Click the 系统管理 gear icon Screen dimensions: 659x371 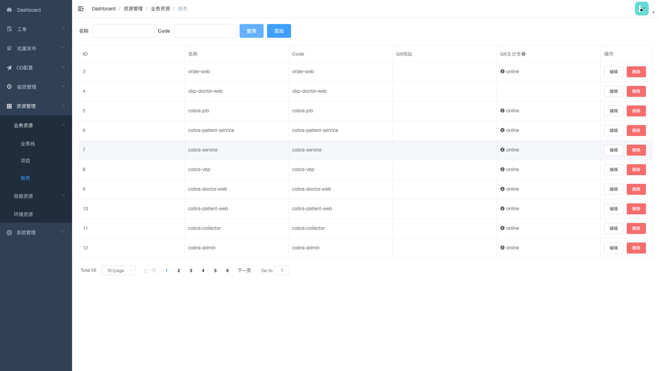(9, 233)
